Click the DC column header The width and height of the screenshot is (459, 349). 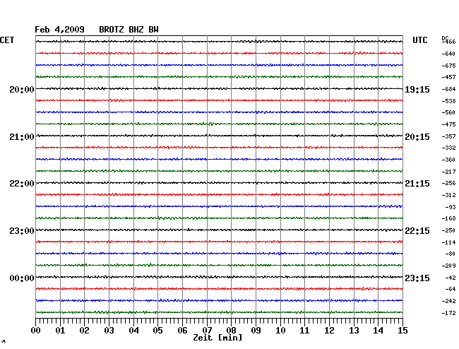click(445, 37)
